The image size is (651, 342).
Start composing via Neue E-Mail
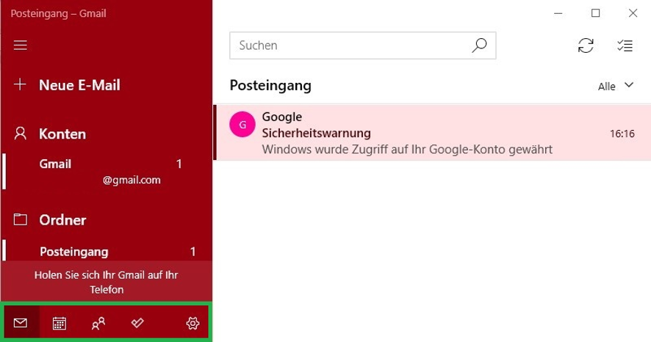pyautogui.click(x=79, y=85)
